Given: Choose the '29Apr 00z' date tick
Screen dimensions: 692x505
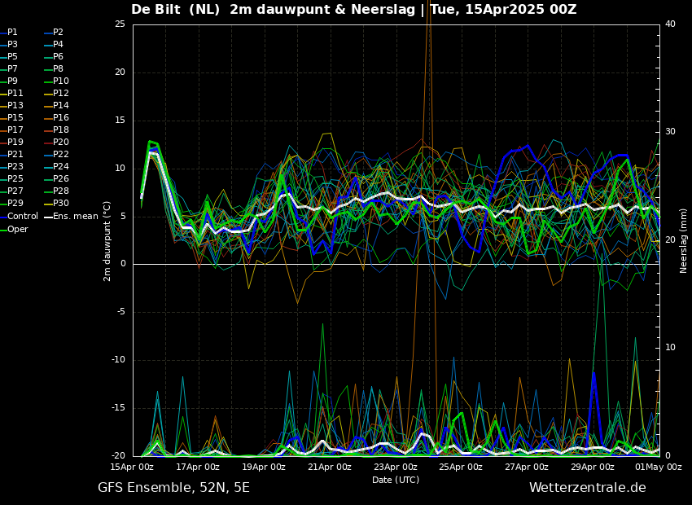Looking at the screenshot, I should (x=593, y=467).
